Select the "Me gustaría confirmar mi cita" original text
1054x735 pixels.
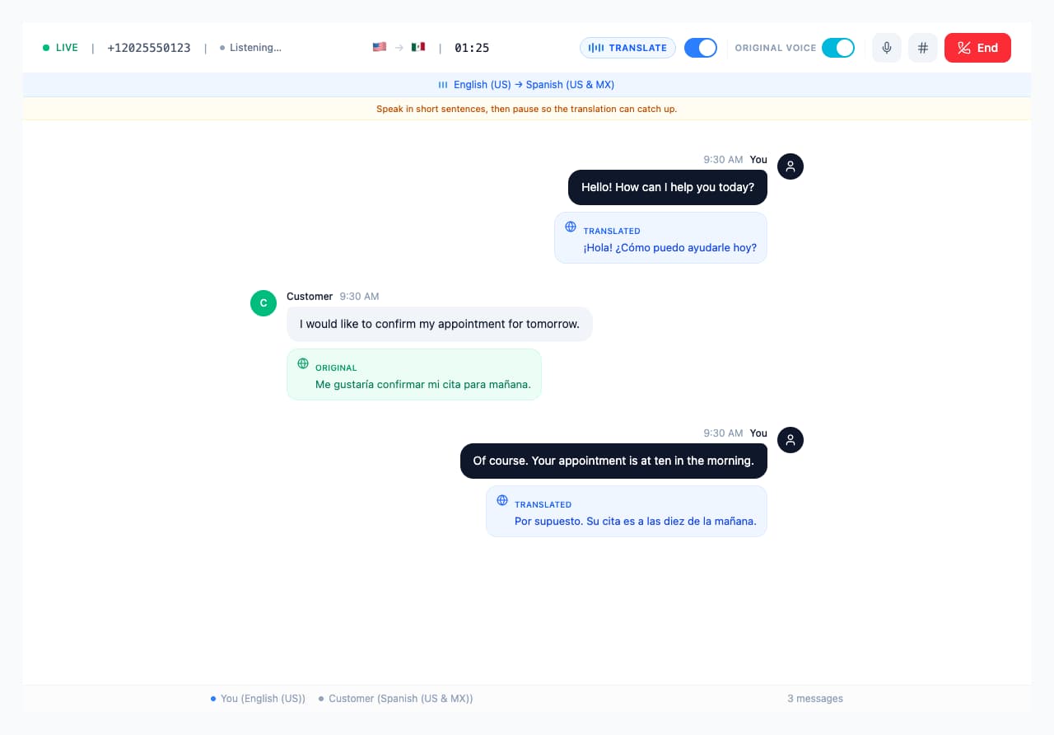coord(414,375)
